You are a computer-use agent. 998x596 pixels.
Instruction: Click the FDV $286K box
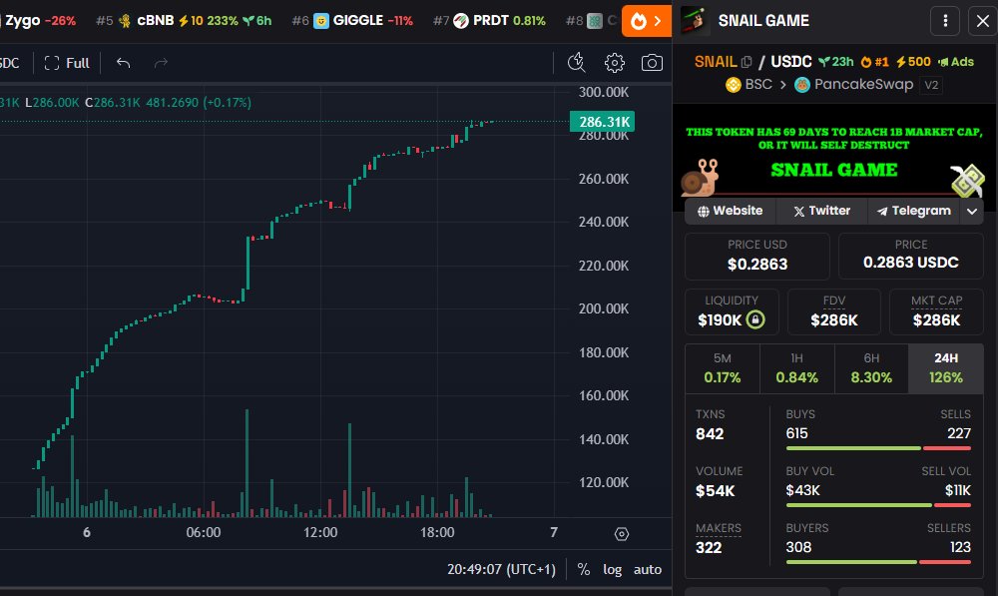pyautogui.click(x=833, y=312)
